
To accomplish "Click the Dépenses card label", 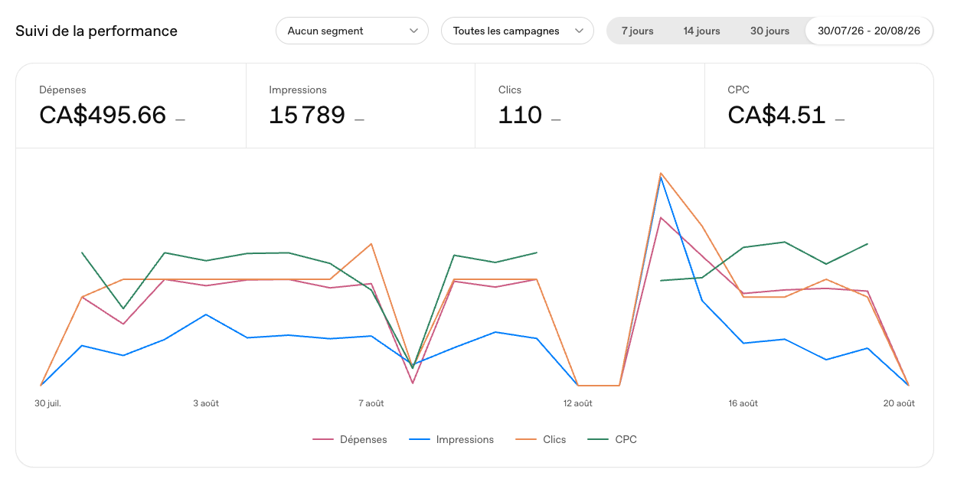I will (63, 90).
